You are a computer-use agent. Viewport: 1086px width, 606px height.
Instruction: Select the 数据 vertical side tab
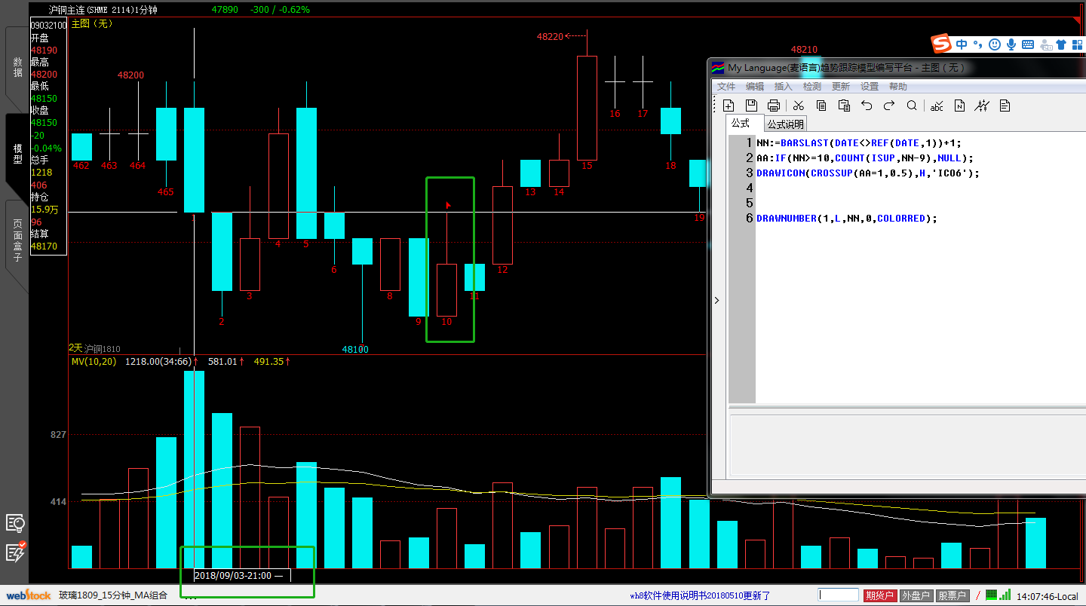(17, 68)
